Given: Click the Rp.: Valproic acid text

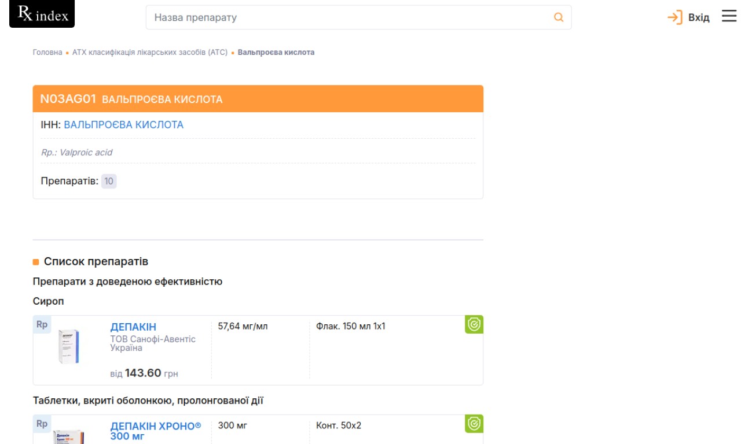Looking at the screenshot, I should click(x=76, y=153).
